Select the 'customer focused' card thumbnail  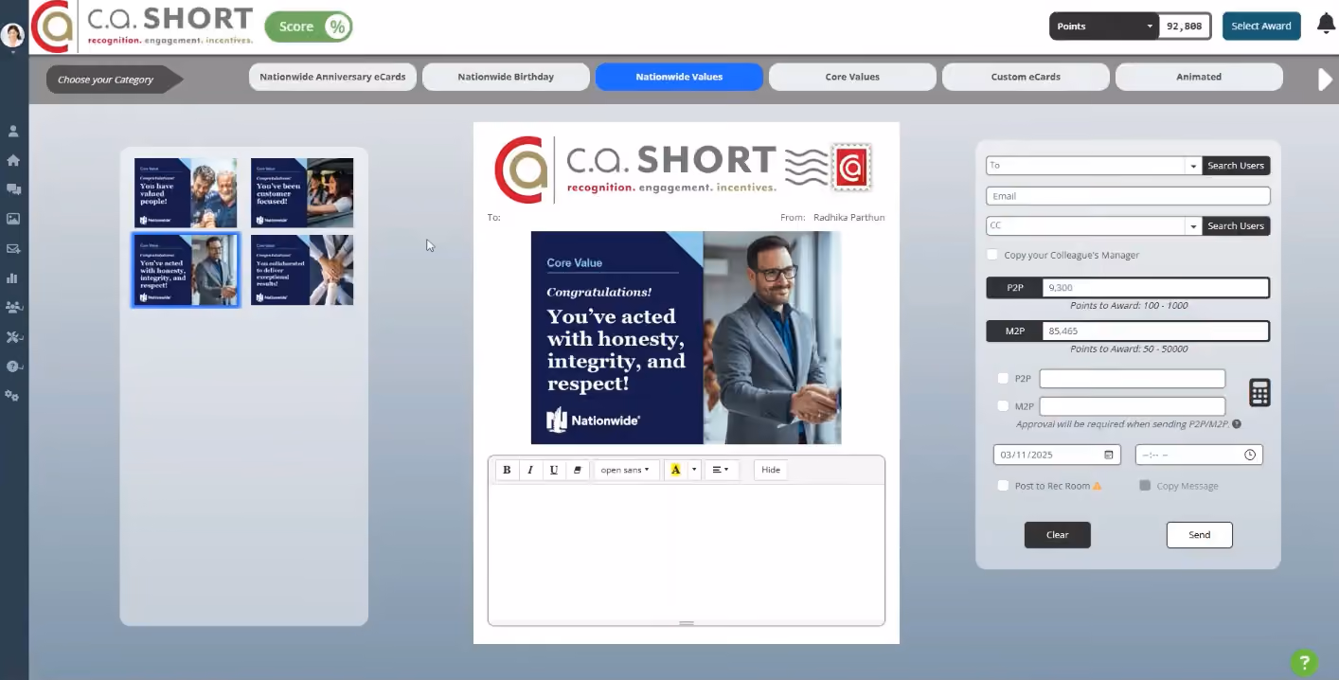pos(302,193)
